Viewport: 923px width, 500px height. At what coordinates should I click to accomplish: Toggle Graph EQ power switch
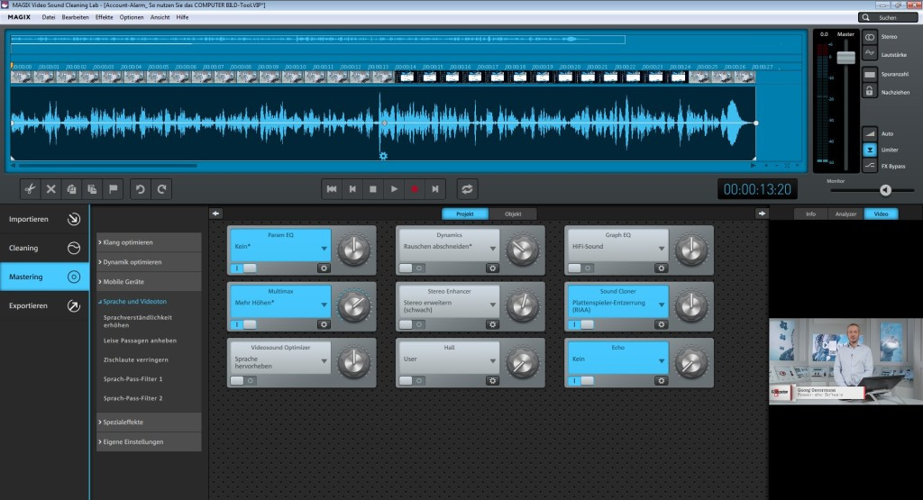coord(580,268)
